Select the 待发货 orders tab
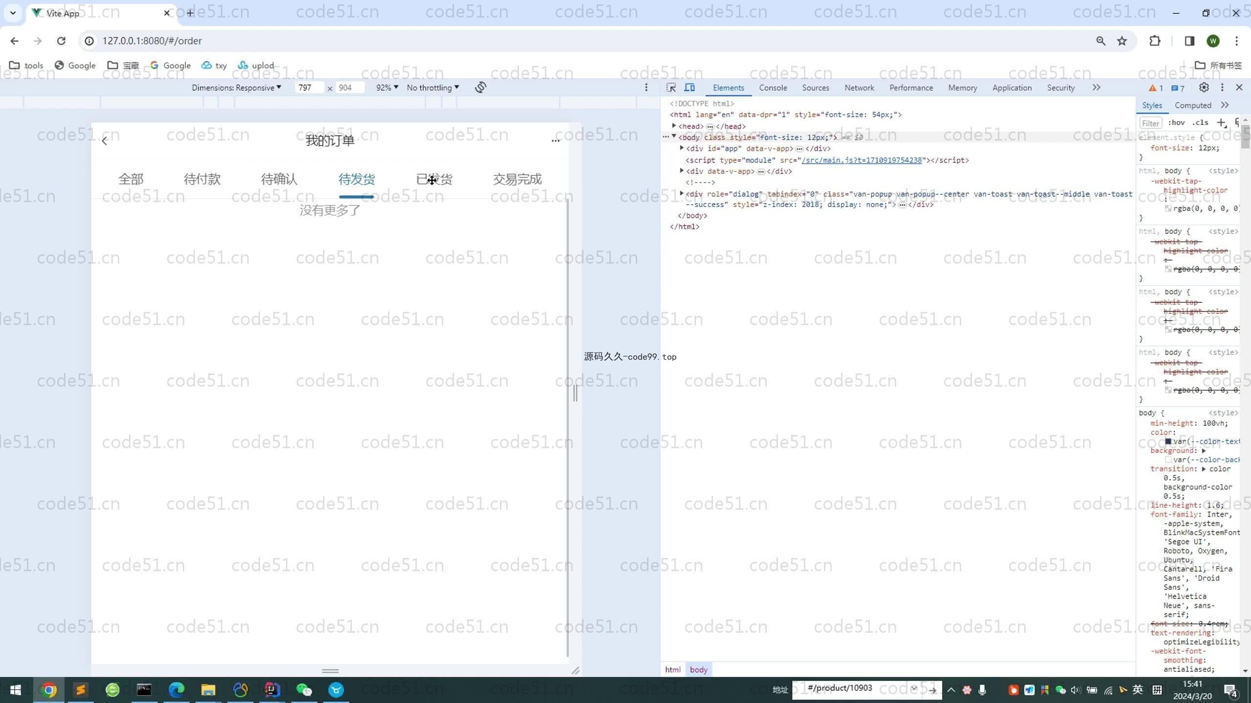Image resolution: width=1251 pixels, height=703 pixels. (357, 179)
